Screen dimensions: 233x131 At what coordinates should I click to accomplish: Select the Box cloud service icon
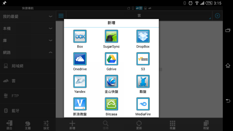(80, 36)
